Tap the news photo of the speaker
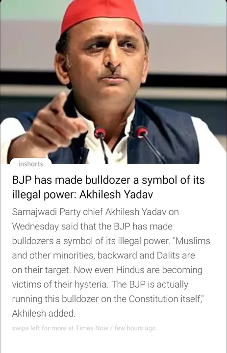Screen dimensions: 227x353 click(x=114, y=82)
